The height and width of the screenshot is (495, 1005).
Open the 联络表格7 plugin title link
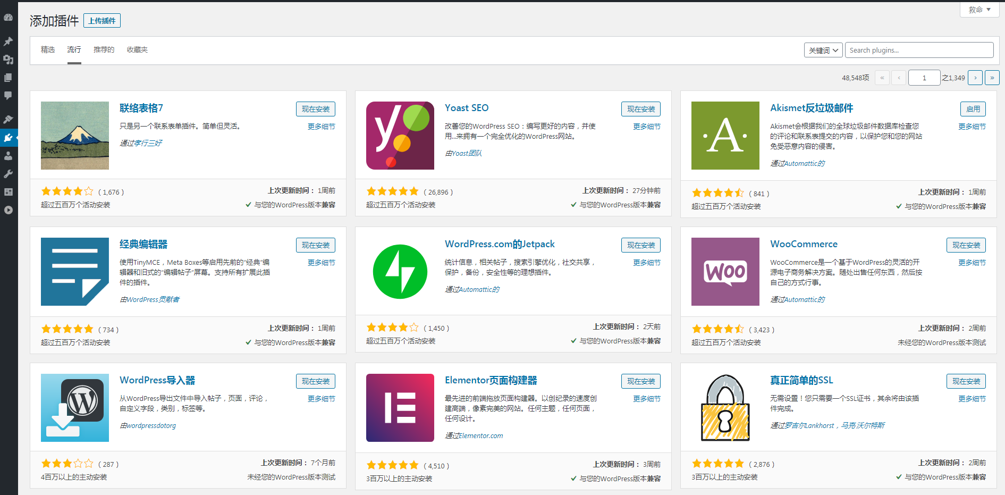click(141, 108)
